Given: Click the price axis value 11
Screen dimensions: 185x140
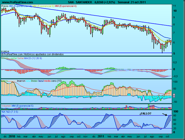Looking at the screenshot, I should click(x=174, y=6).
